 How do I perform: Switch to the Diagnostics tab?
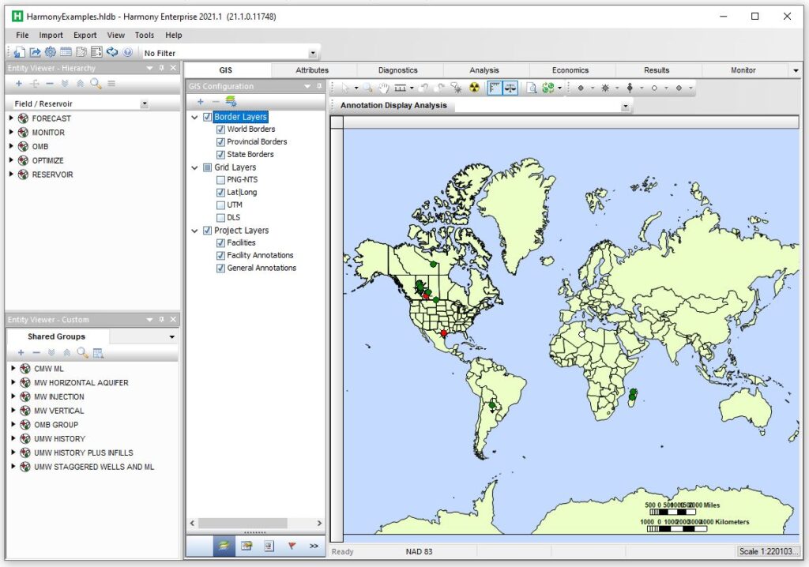[x=398, y=70]
